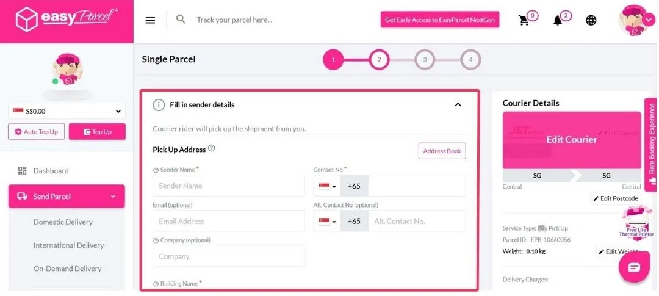659x296 pixels.
Task: Select Domestic Delivery in sidebar
Action: coord(63,222)
